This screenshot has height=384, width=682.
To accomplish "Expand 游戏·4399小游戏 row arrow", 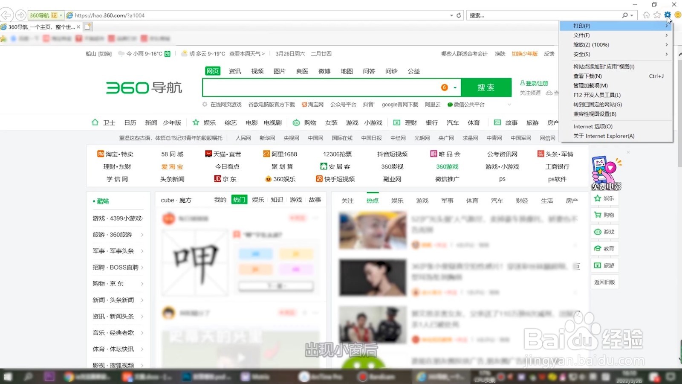I will tap(142, 218).
